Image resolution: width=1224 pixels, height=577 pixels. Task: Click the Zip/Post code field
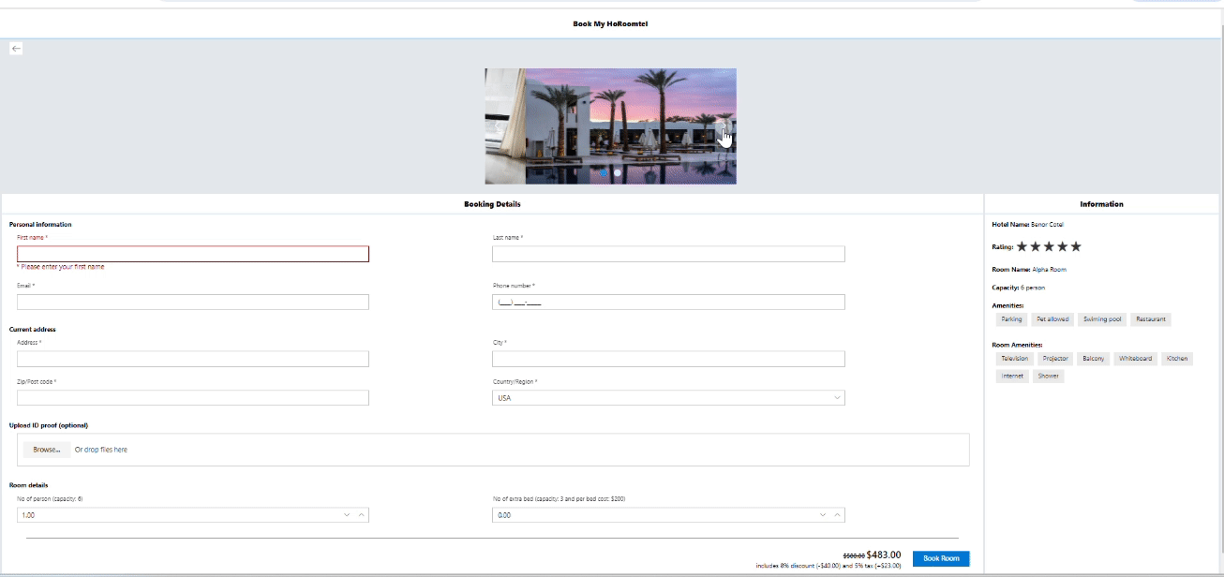pos(193,398)
